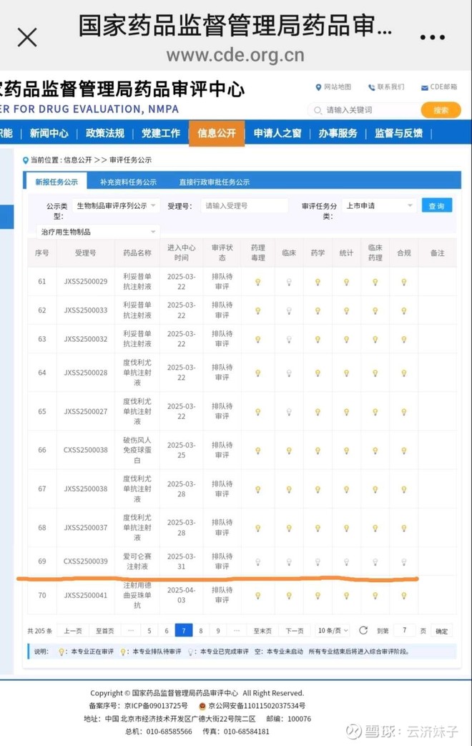472x746 pixels.
Task: Click the blue 查询 button
Action: 436,205
